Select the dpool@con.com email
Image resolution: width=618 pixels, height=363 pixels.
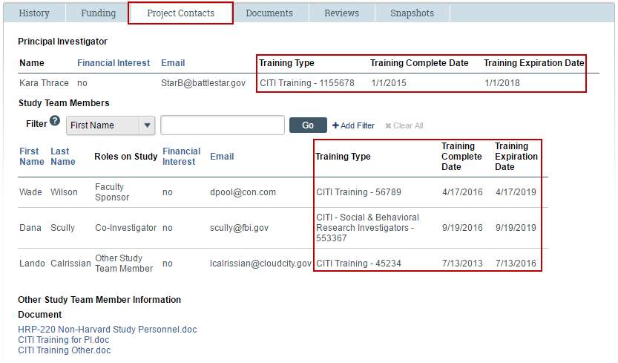coord(243,192)
